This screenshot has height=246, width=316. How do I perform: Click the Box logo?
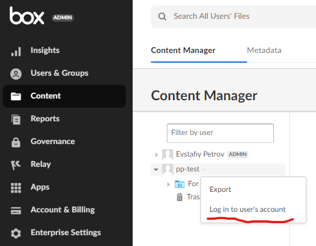coord(27,16)
